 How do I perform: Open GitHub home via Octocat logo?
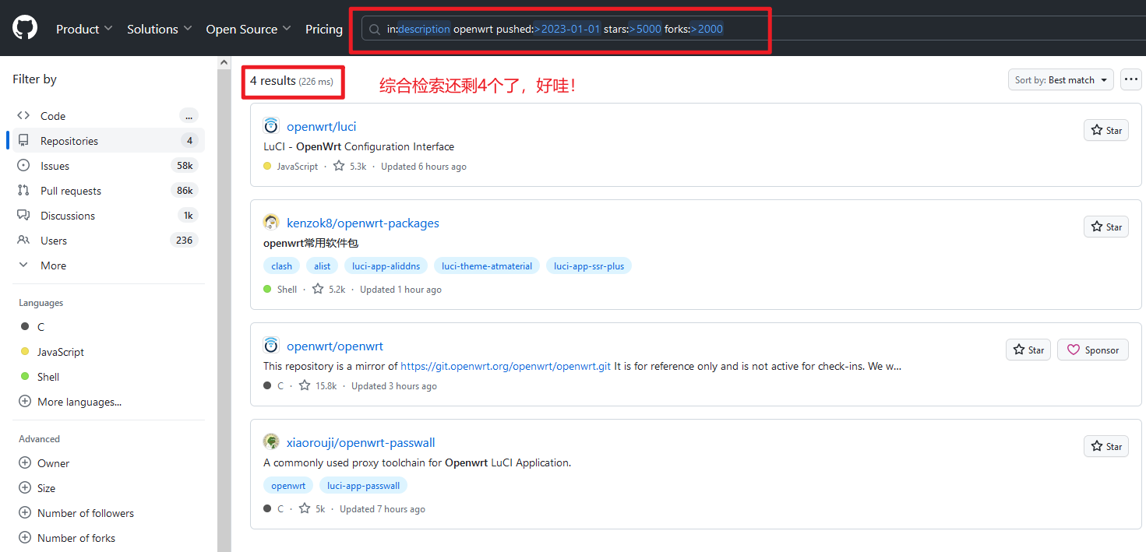[x=25, y=28]
